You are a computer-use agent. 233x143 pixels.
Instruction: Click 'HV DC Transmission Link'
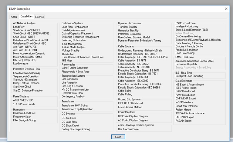(75, 90)
